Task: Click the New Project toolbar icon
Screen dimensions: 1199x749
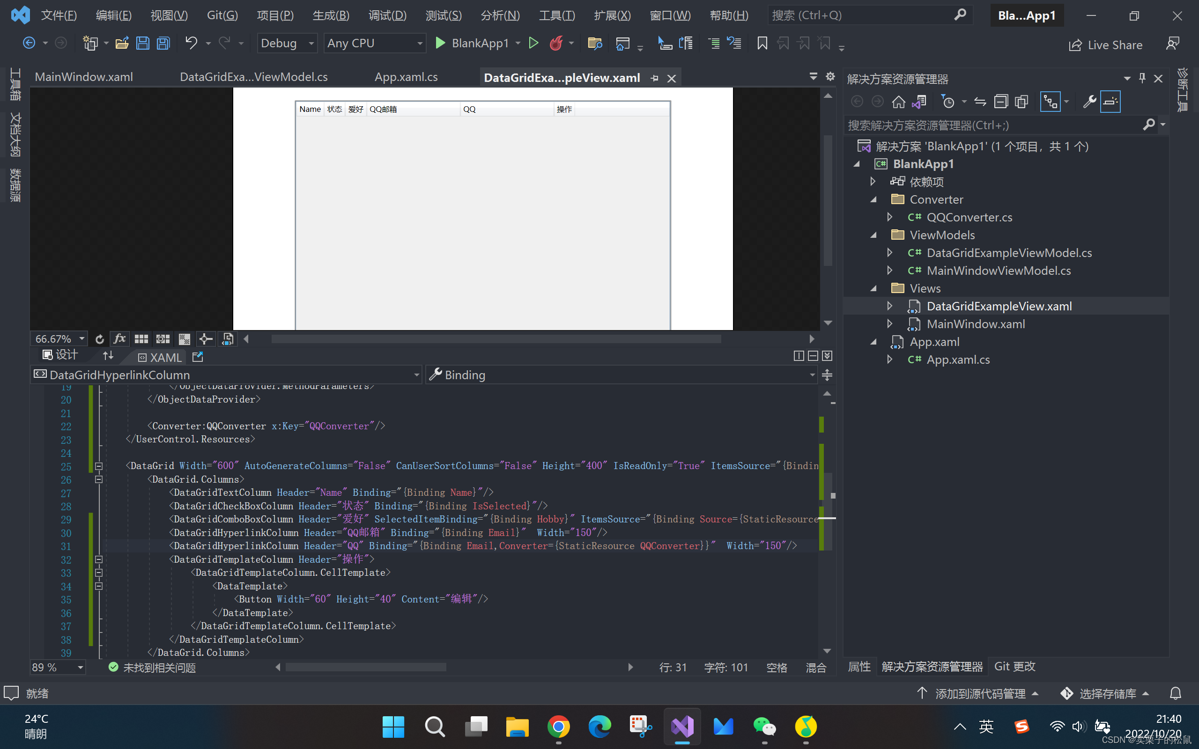Action: pos(90,44)
